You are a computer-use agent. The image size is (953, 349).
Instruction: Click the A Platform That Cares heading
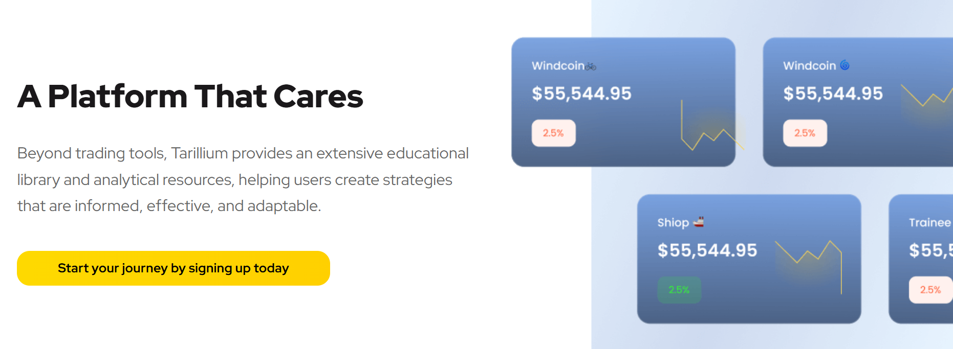click(190, 96)
